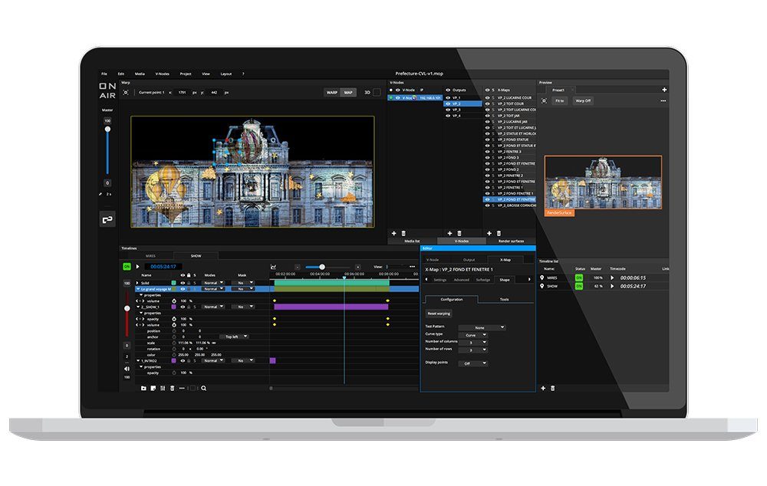Click the new folder icon below the timeline layers
The image size is (767, 486).
[x=143, y=388]
